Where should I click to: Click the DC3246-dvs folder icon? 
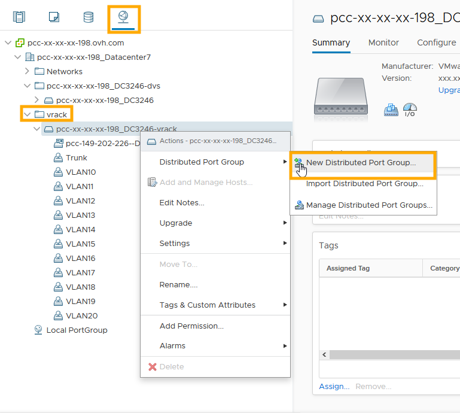[39, 86]
